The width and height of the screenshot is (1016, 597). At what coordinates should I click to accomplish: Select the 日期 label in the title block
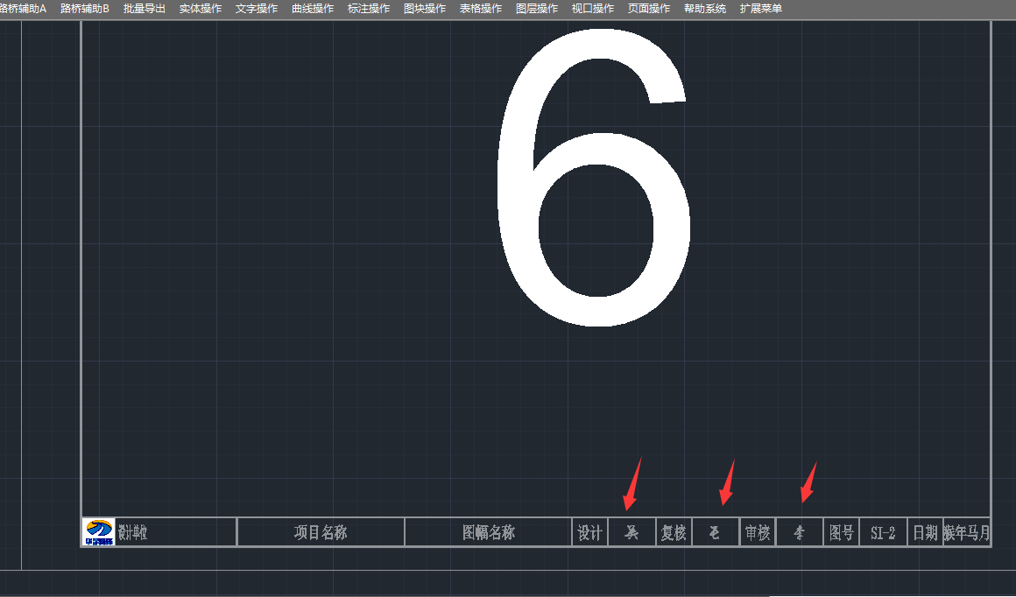pos(925,533)
